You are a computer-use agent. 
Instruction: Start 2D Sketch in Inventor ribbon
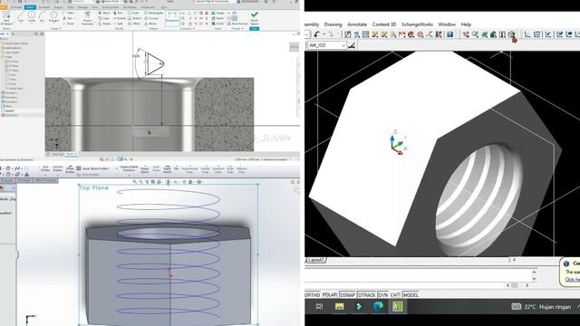(6, 17)
